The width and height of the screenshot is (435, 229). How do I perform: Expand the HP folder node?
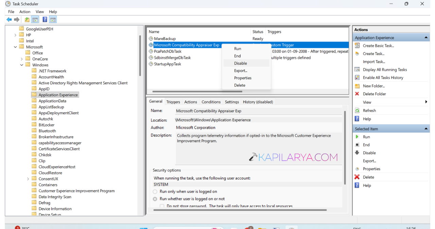pos(15,35)
